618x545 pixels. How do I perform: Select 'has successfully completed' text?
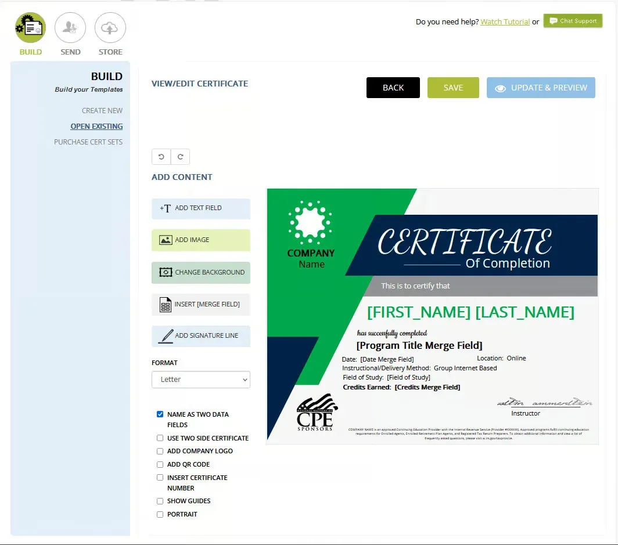[x=391, y=333]
